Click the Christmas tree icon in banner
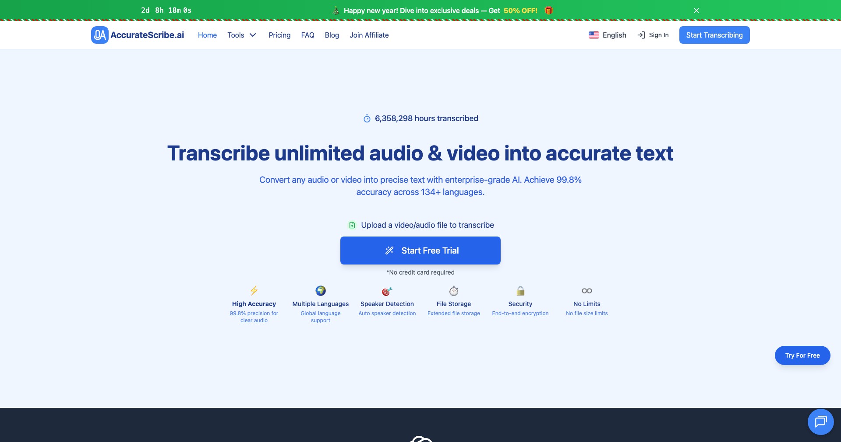The height and width of the screenshot is (442, 841). pos(336,10)
